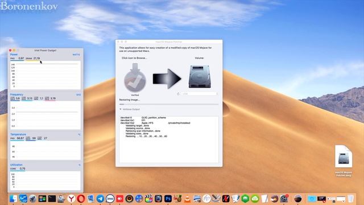
Task: Open Telegram from the Dock
Action: pos(100,199)
